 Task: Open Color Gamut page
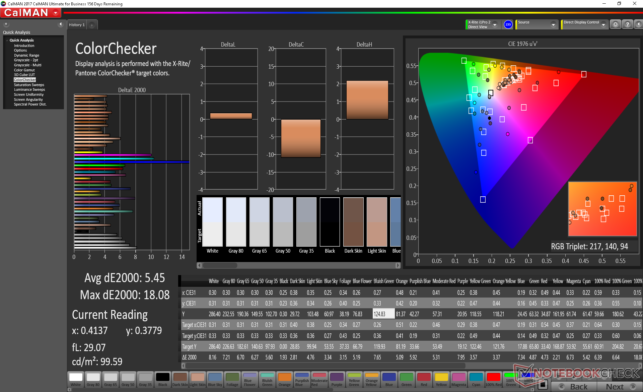pos(24,70)
